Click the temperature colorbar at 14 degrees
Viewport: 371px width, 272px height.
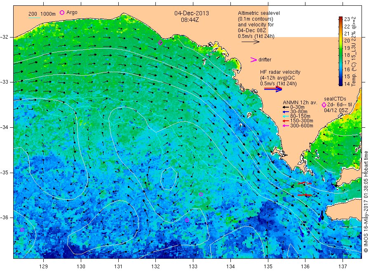[340, 84]
